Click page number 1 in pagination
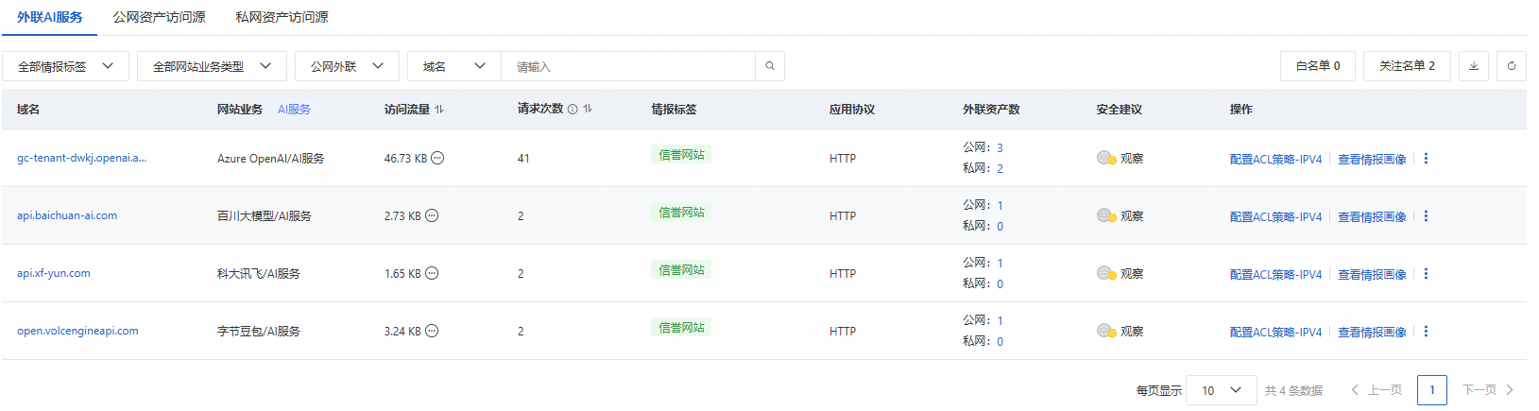 point(1432,390)
